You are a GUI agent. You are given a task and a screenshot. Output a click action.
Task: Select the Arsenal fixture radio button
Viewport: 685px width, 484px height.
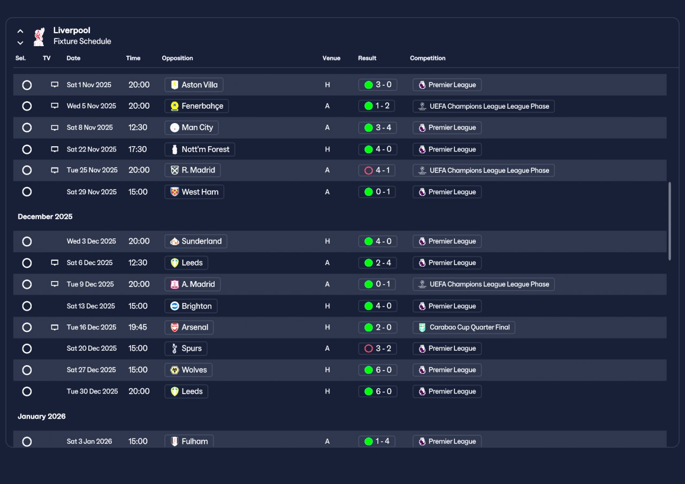(x=27, y=327)
